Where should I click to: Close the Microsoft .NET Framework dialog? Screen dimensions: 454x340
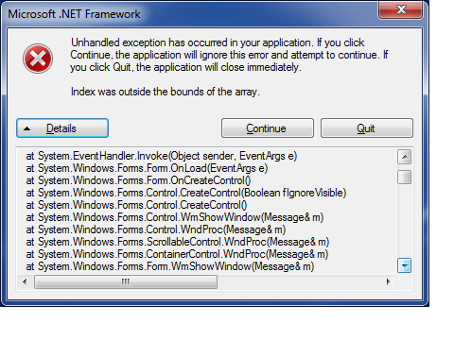pos(401,9)
